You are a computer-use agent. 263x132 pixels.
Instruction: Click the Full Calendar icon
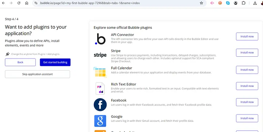100,72
